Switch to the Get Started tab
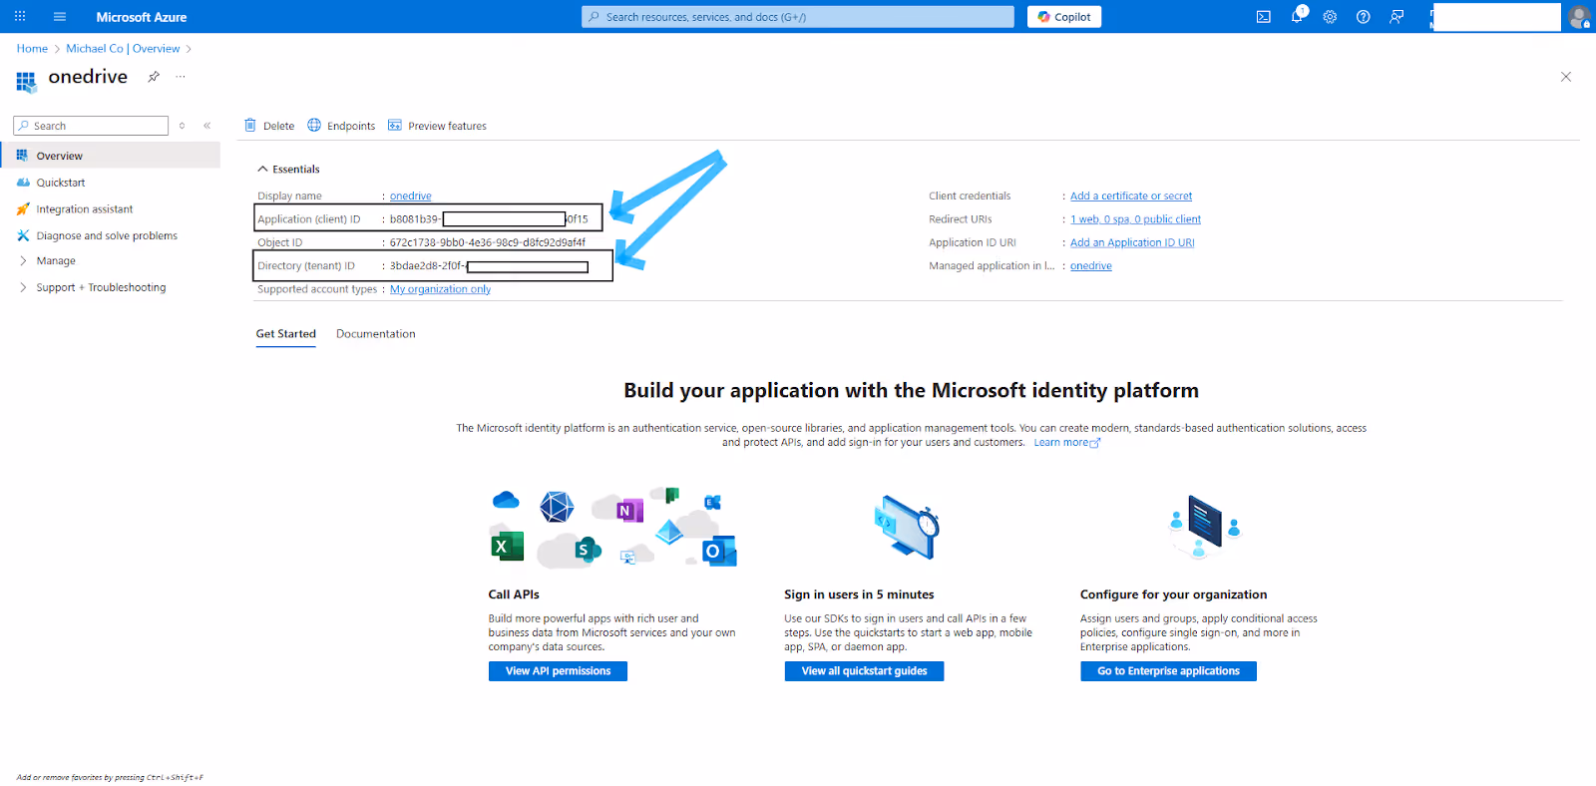The width and height of the screenshot is (1596, 786). click(x=286, y=334)
